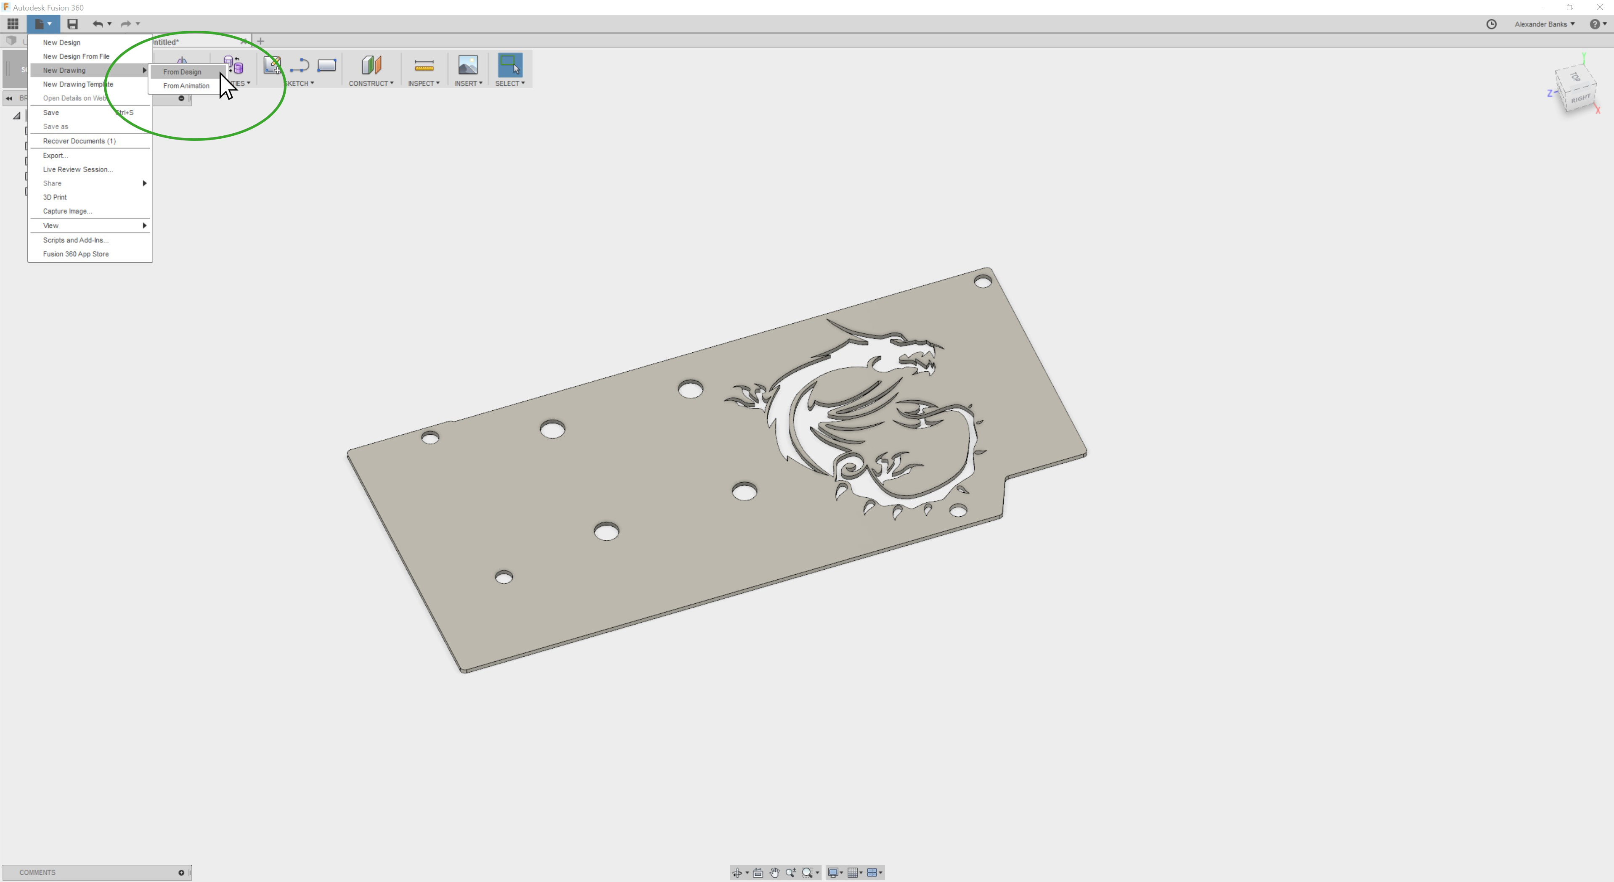Click the Orbit navigation icon
This screenshot has width=1614, height=882.
click(x=737, y=873)
